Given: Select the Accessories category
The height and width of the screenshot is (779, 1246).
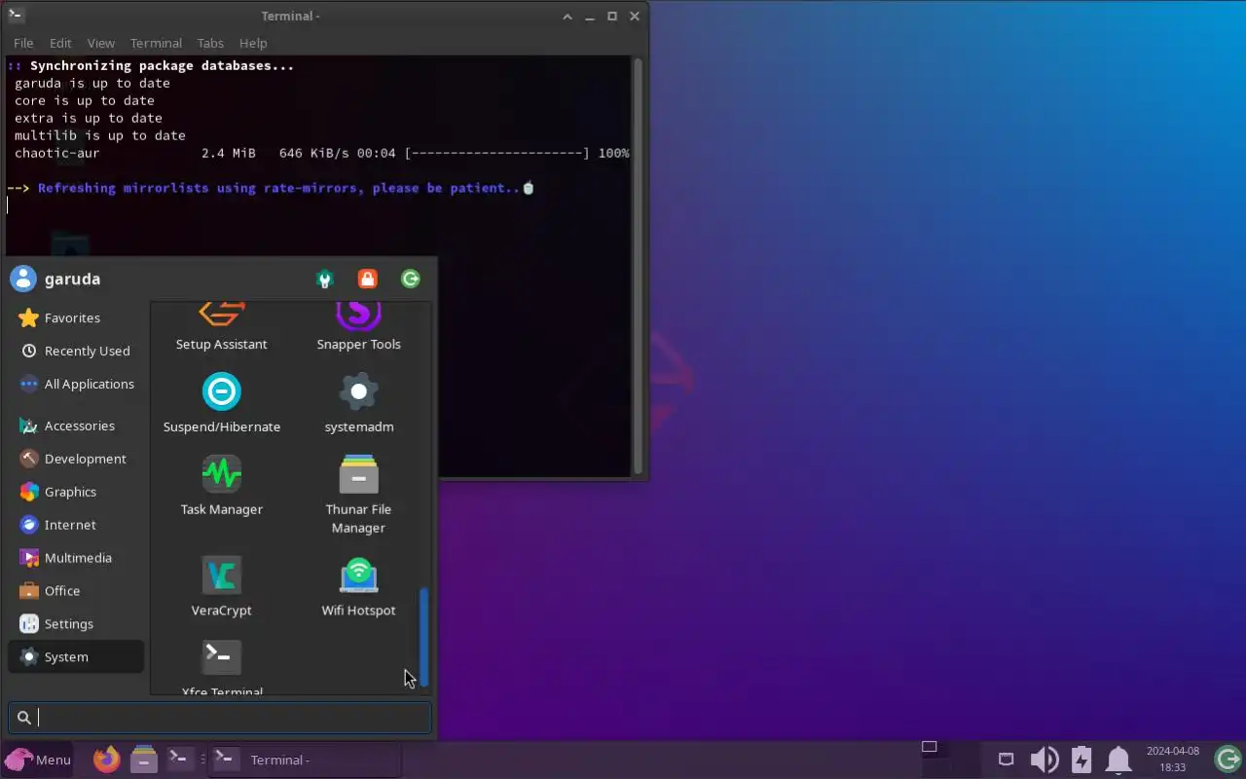Looking at the screenshot, I should click(76, 426).
